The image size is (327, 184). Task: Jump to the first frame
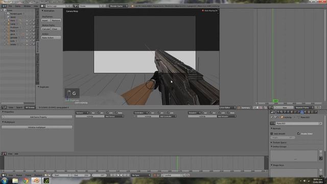(111, 175)
